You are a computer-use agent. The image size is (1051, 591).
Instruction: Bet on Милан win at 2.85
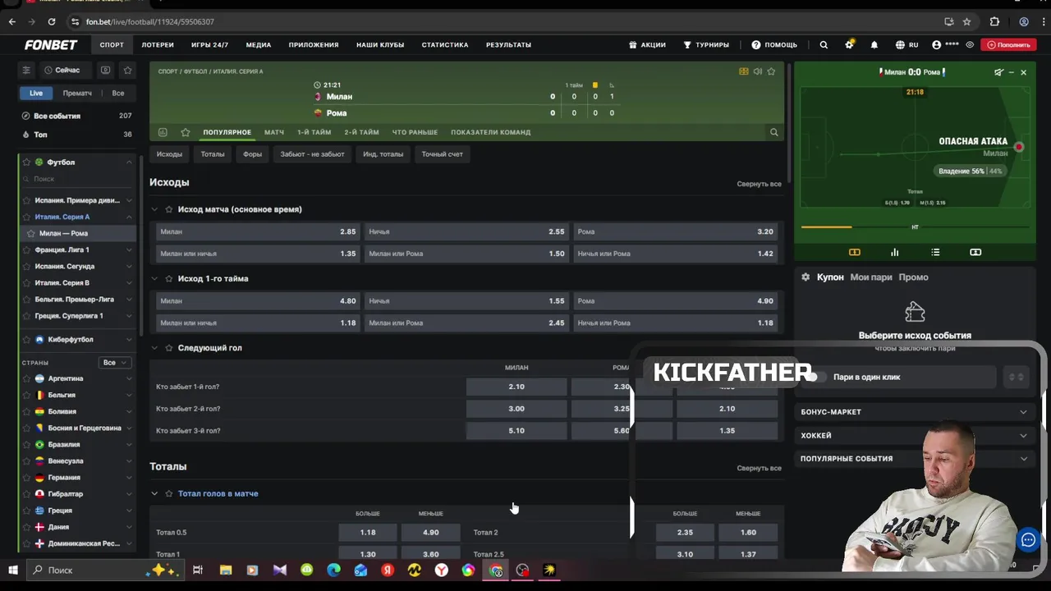point(258,231)
